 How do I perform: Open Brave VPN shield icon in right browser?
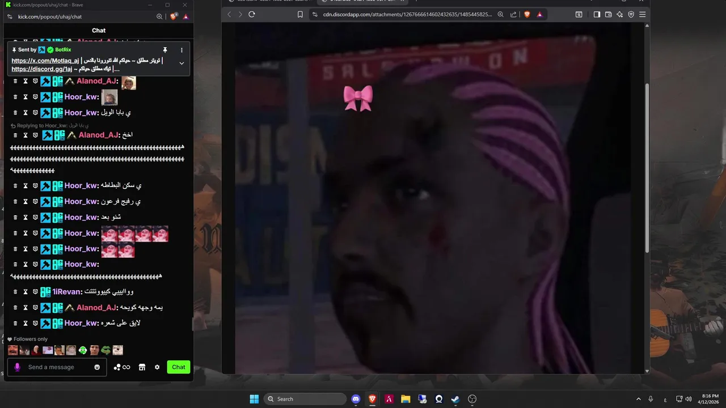pyautogui.click(x=631, y=14)
